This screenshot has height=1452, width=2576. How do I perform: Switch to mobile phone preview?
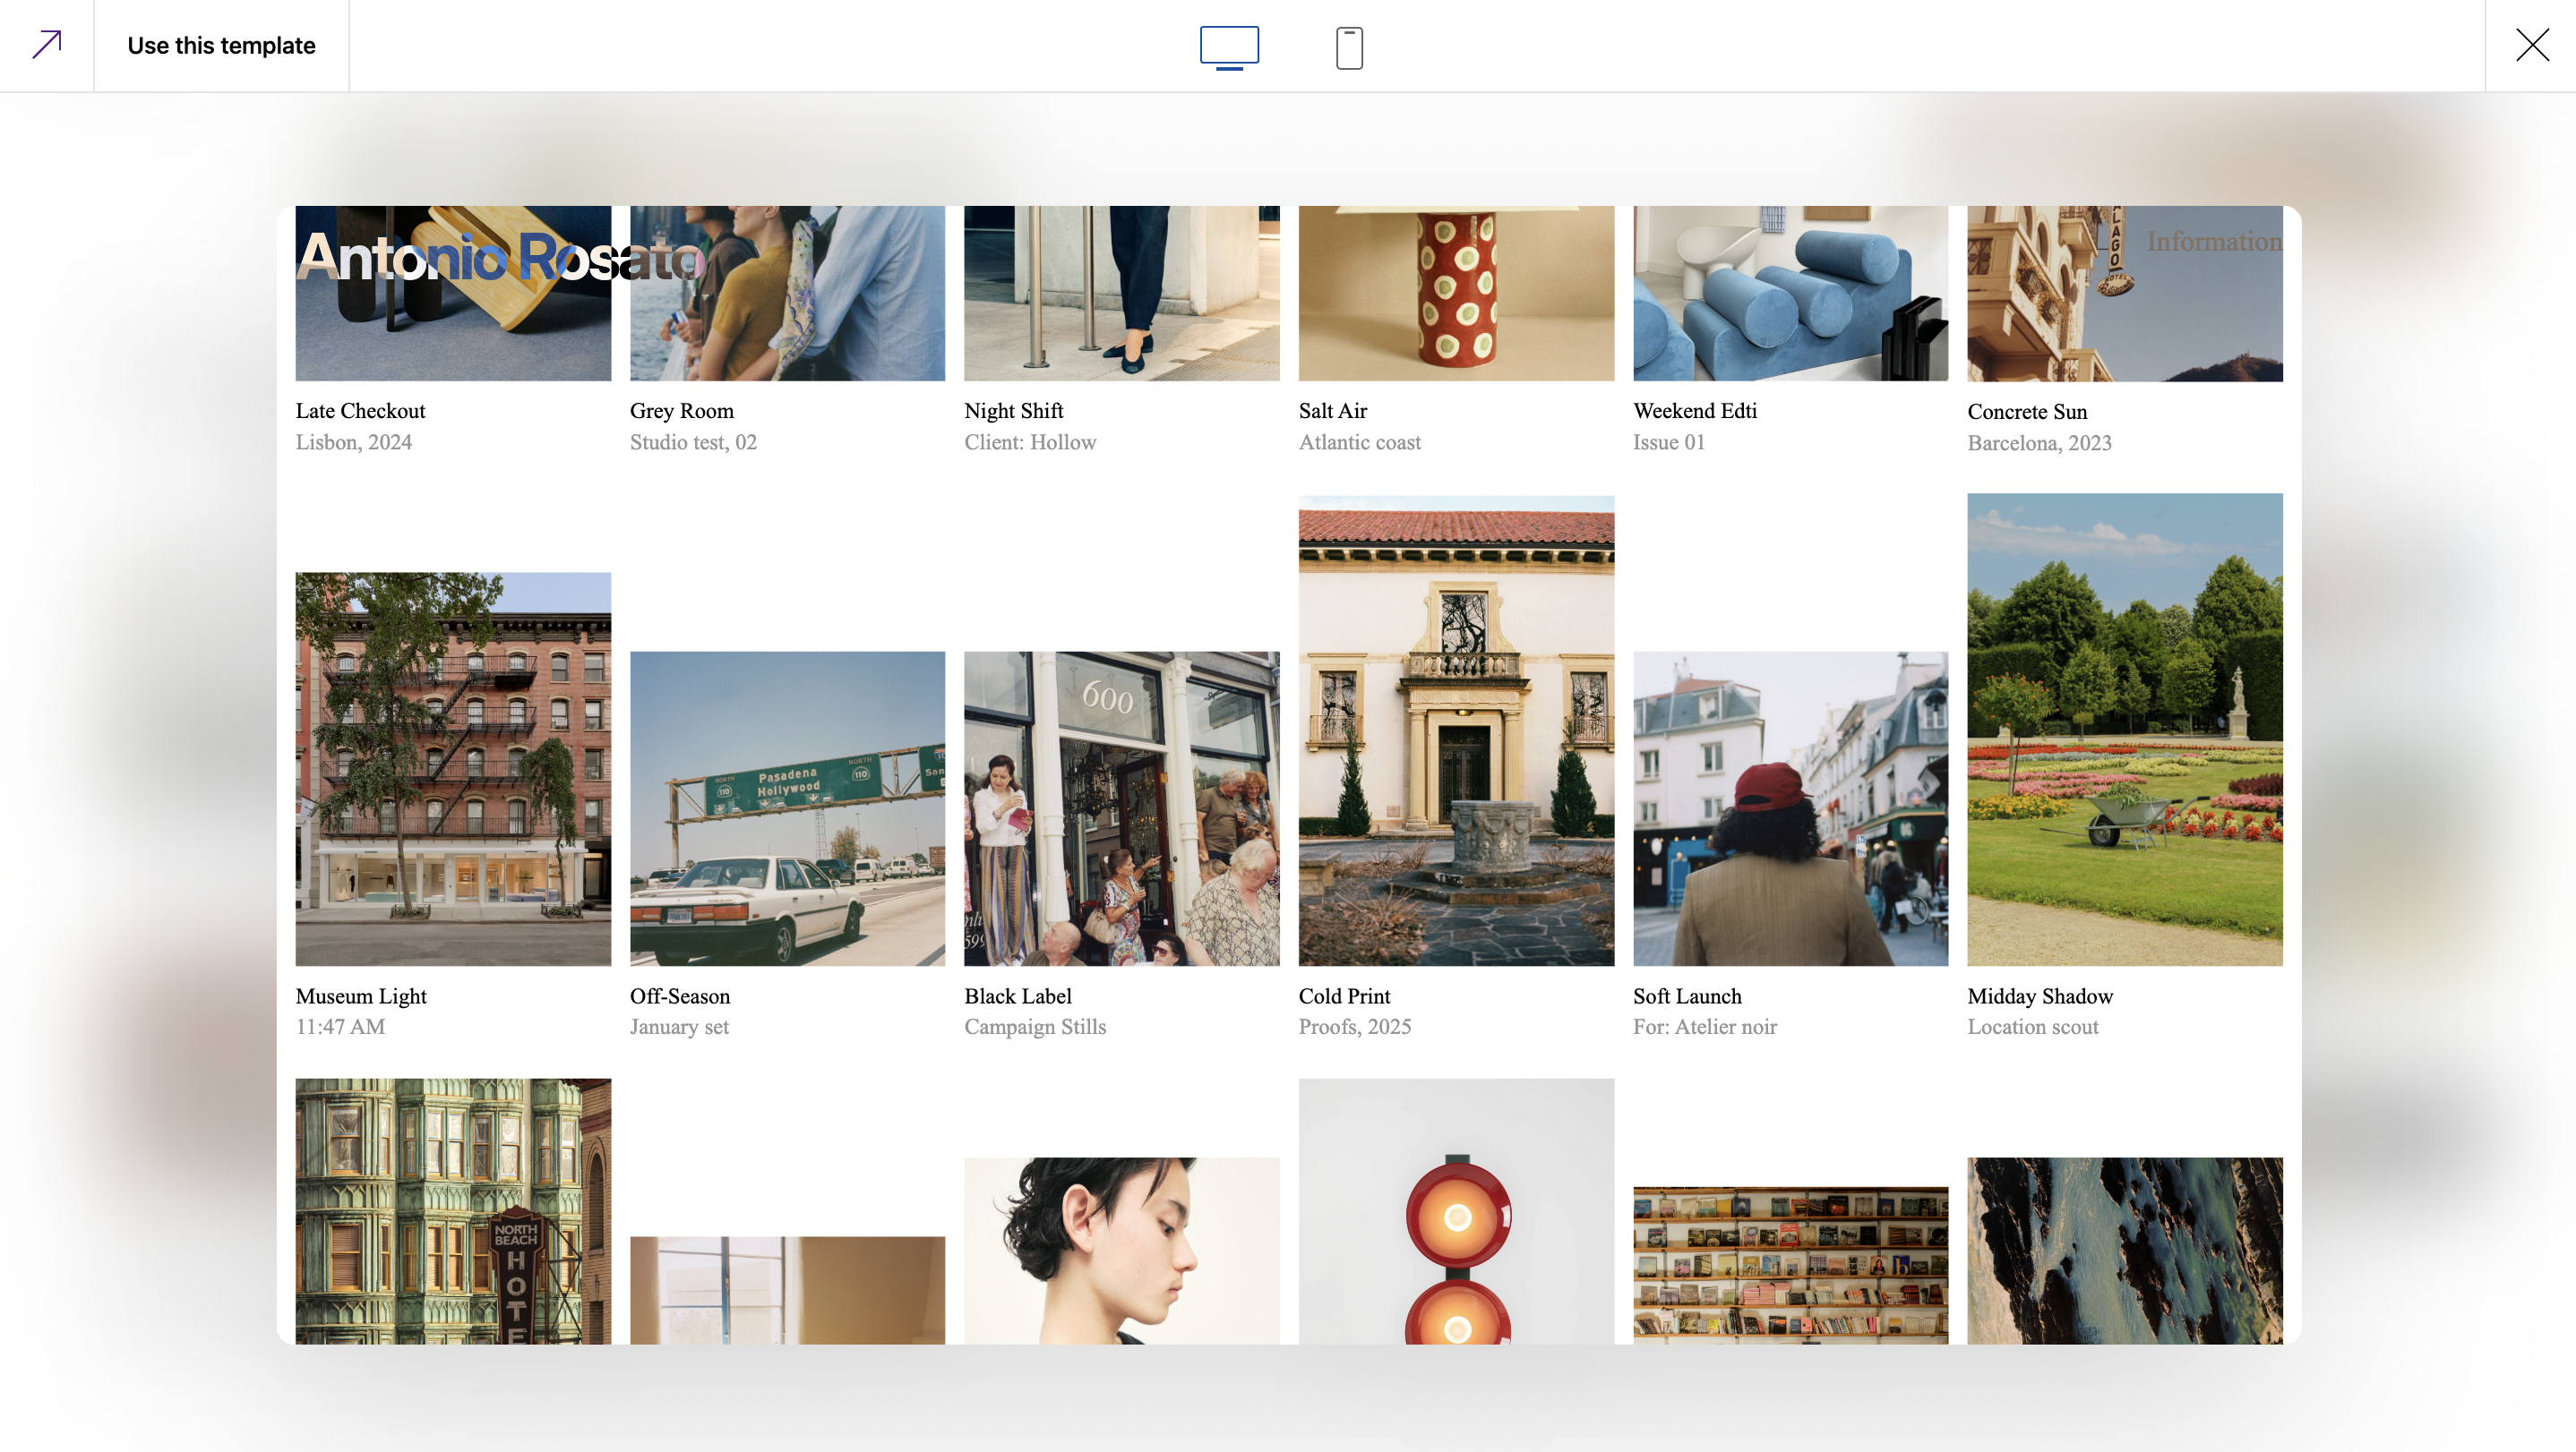pyautogui.click(x=1349, y=47)
